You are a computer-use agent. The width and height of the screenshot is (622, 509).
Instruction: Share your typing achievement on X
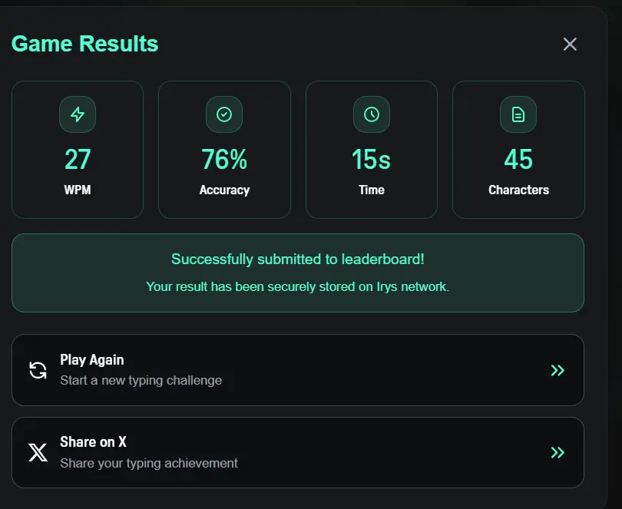[298, 452]
